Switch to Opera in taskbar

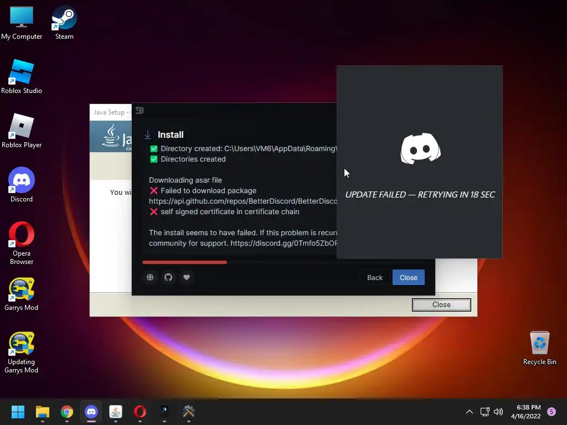140,412
